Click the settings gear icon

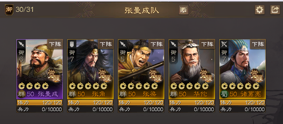(259, 10)
